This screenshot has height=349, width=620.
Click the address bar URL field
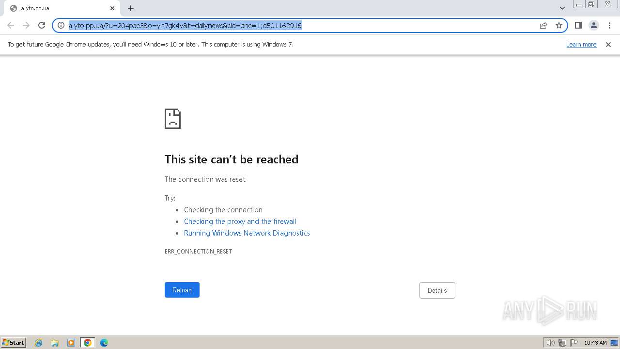pos(300,25)
